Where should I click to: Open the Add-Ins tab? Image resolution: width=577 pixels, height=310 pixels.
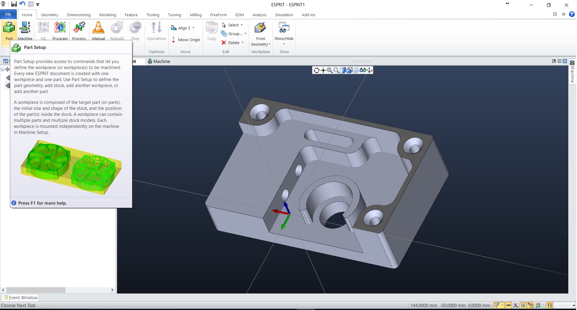(308, 15)
